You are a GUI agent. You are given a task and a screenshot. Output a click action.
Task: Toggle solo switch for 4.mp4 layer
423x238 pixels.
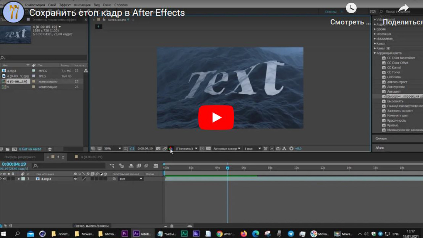coord(9,179)
